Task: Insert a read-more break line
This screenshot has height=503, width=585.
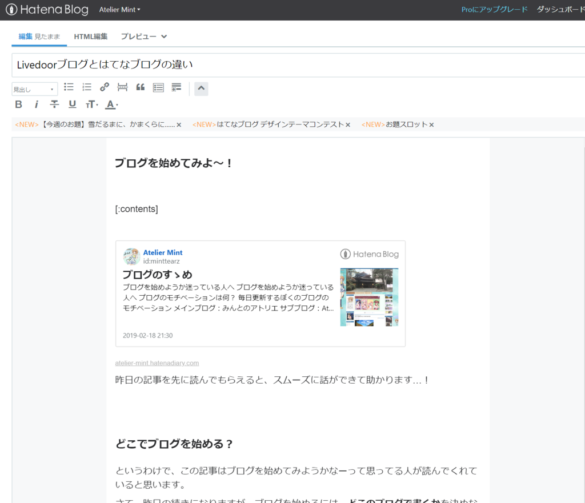Action: point(122,87)
